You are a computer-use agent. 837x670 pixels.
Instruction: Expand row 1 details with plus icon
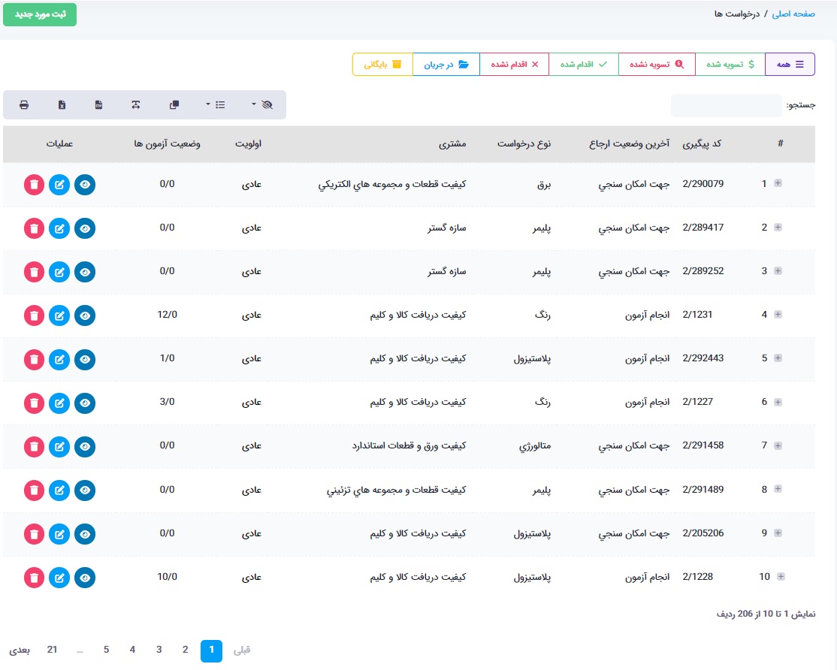pyautogui.click(x=778, y=183)
